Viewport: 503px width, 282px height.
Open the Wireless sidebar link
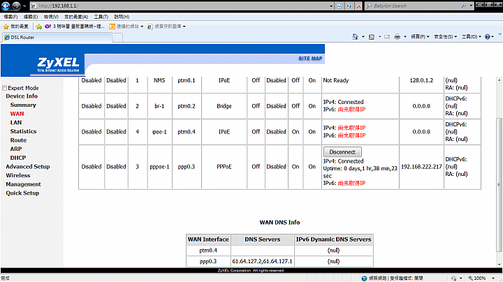pyautogui.click(x=18, y=175)
